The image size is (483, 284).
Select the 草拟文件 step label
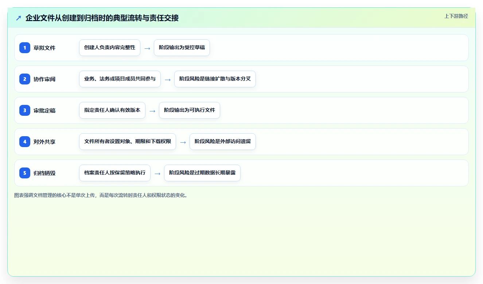[44, 48]
